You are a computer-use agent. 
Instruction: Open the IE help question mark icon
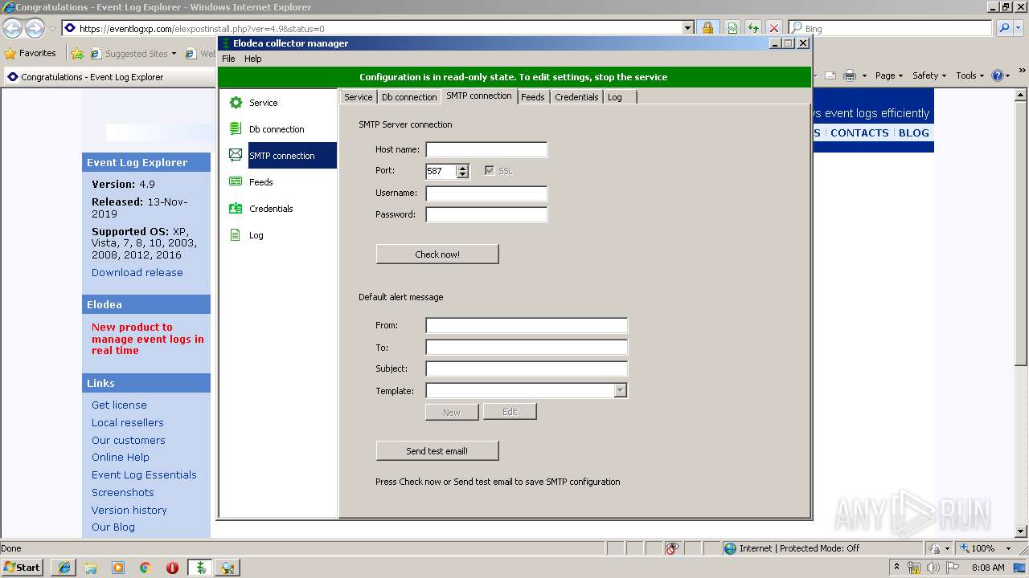tap(998, 75)
